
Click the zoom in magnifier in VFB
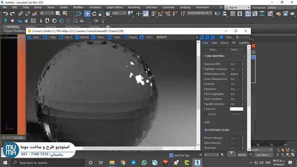click(202, 37)
